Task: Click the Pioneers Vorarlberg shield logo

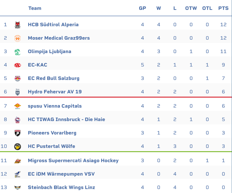Action: [x=17, y=133]
